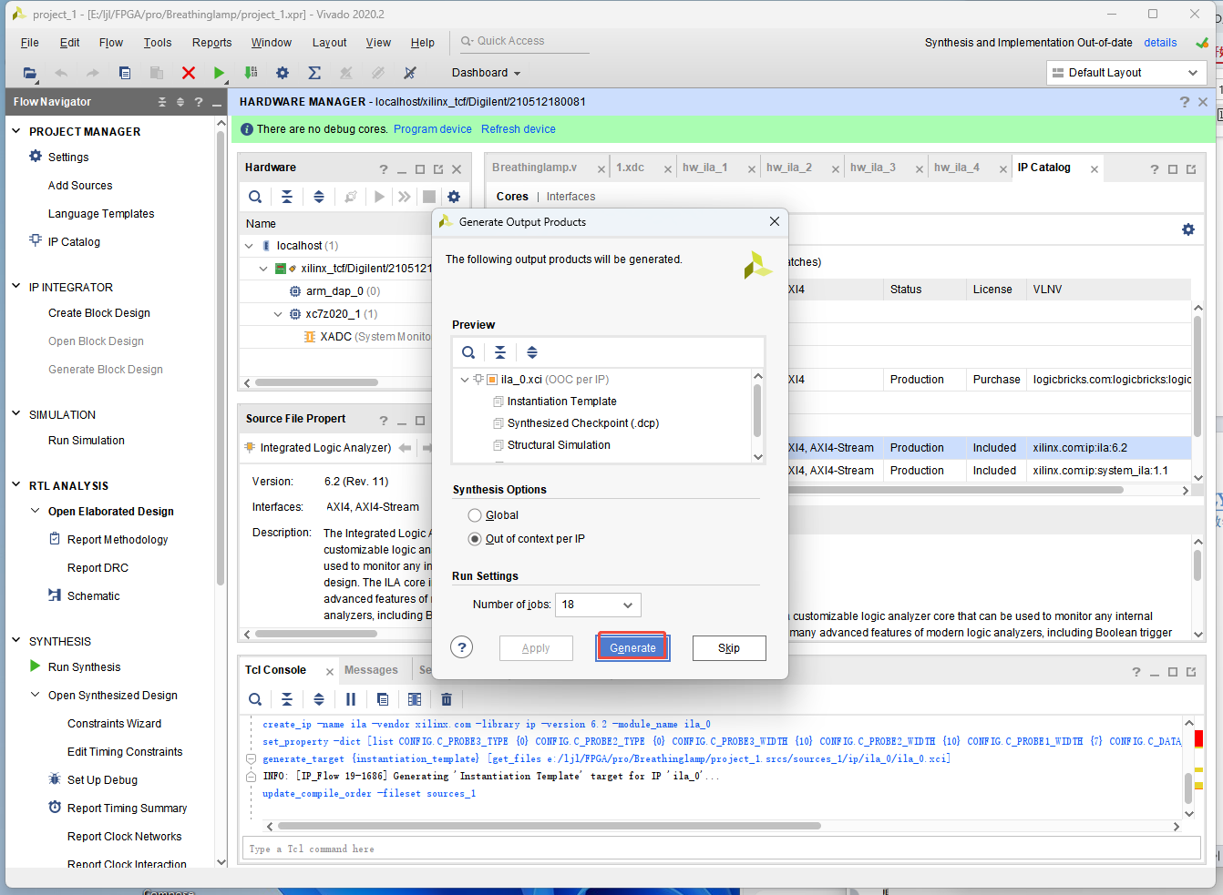Click search icon in Preview toolbar
The height and width of the screenshot is (895, 1223).
[468, 352]
